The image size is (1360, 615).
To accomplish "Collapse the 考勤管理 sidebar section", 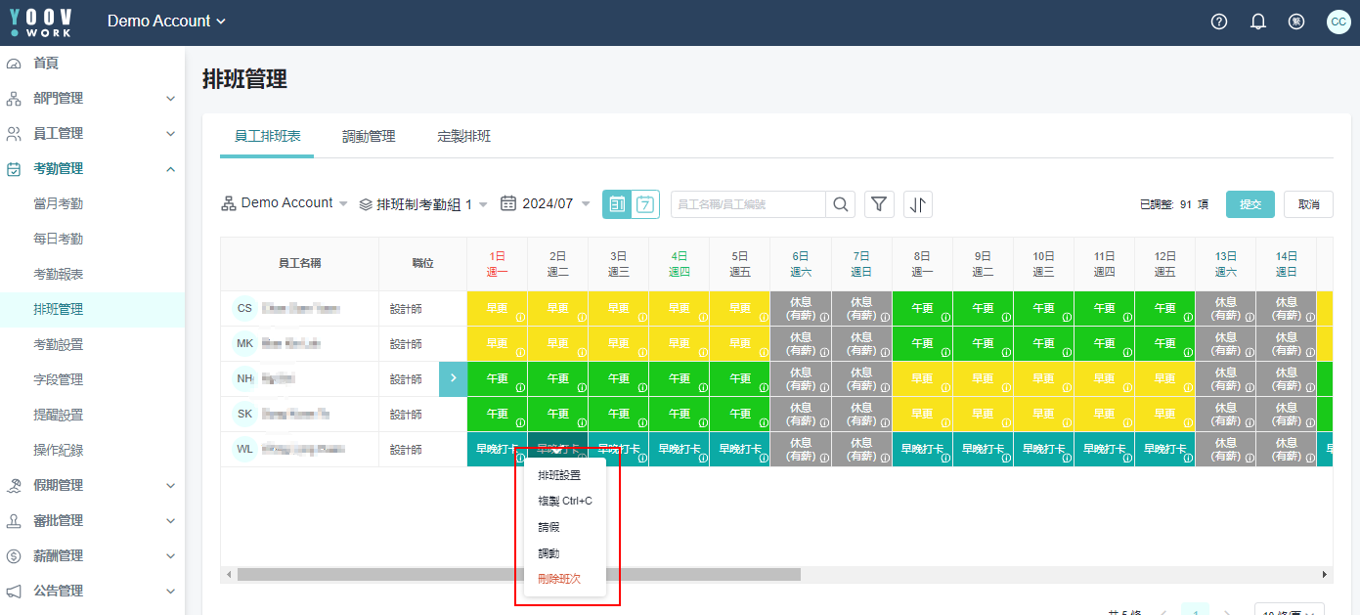I will (x=170, y=169).
